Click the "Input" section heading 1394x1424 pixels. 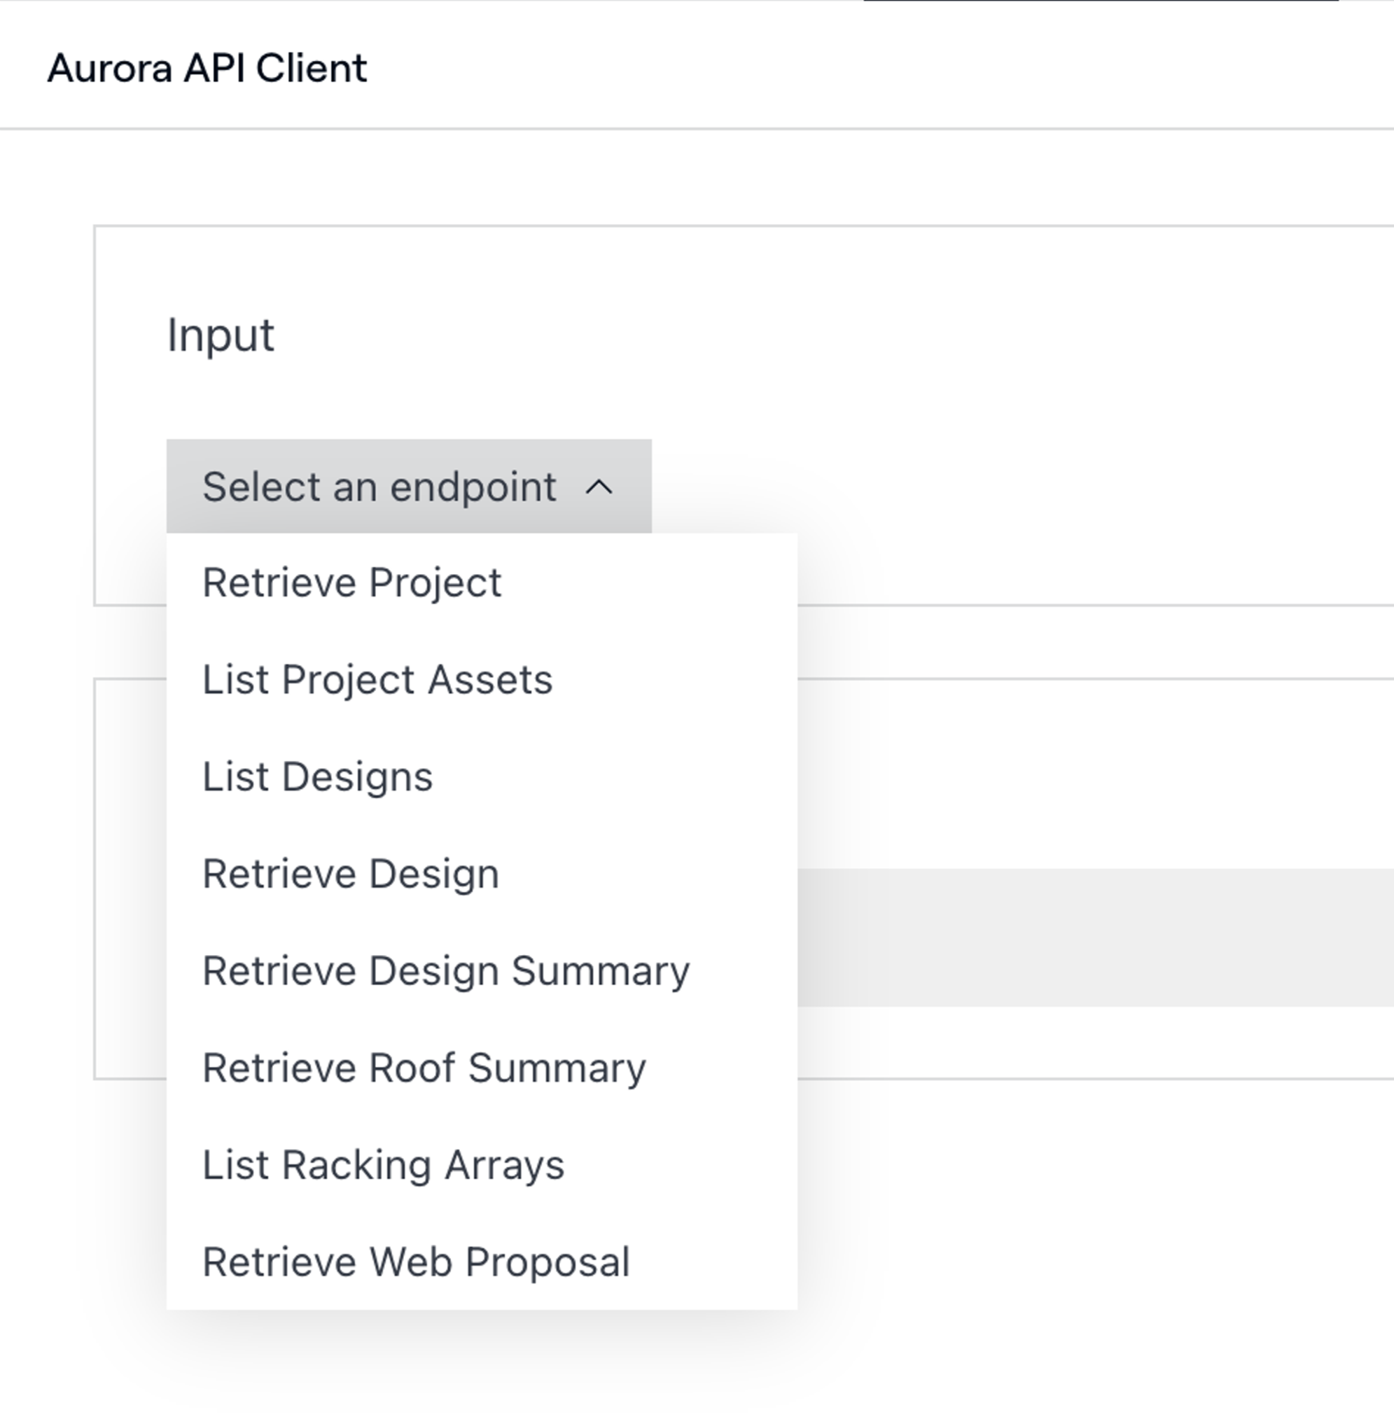(220, 335)
